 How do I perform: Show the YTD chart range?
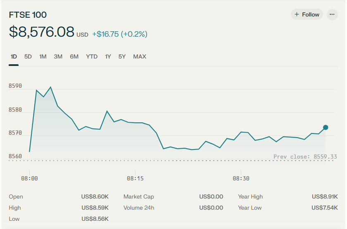(x=92, y=57)
